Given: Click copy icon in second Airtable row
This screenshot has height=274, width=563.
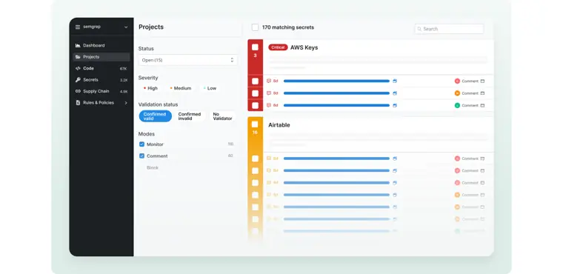Looking at the screenshot, I should coord(395,170).
